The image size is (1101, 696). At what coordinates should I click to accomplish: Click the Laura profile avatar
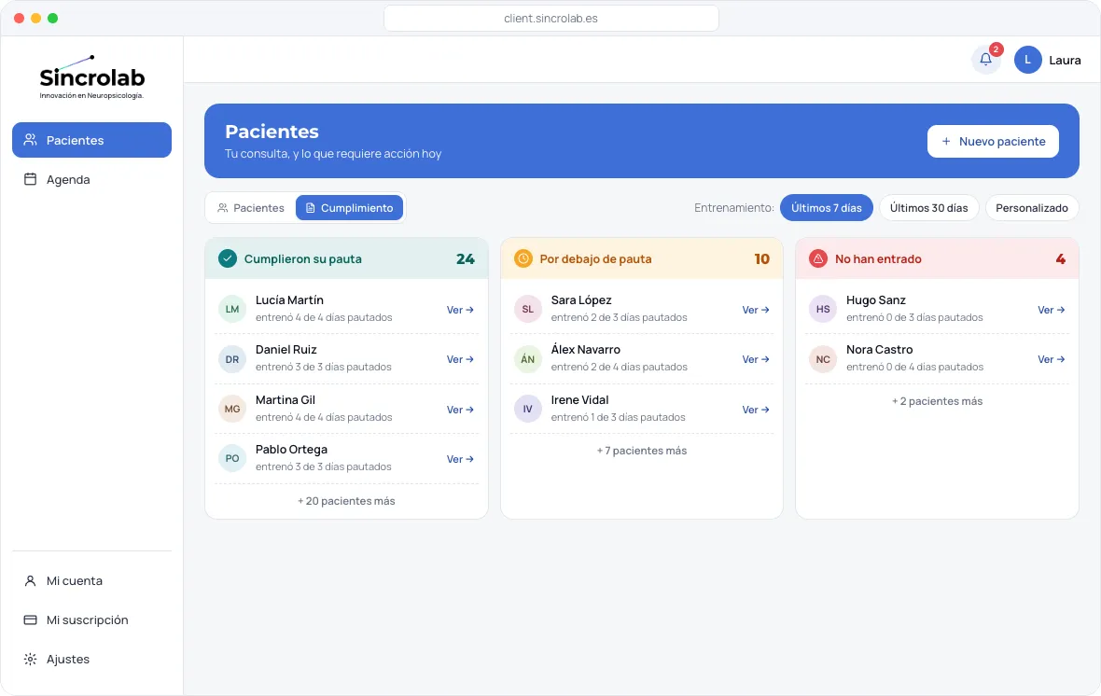[x=1027, y=60]
